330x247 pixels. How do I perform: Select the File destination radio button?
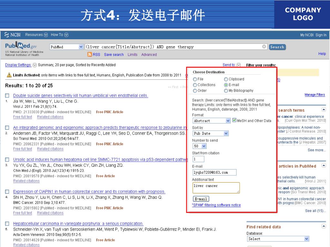(195, 79)
